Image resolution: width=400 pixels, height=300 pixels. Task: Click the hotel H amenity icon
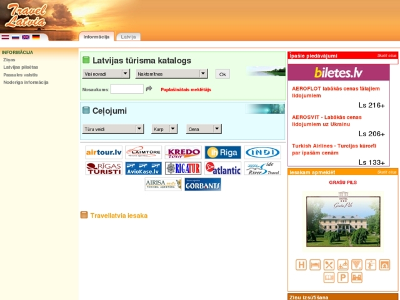301,265
